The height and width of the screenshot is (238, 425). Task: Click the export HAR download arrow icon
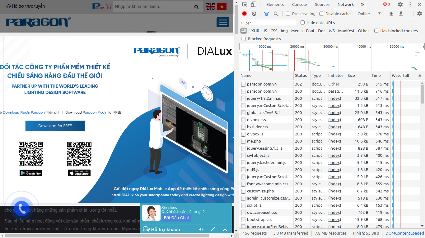coord(401,14)
